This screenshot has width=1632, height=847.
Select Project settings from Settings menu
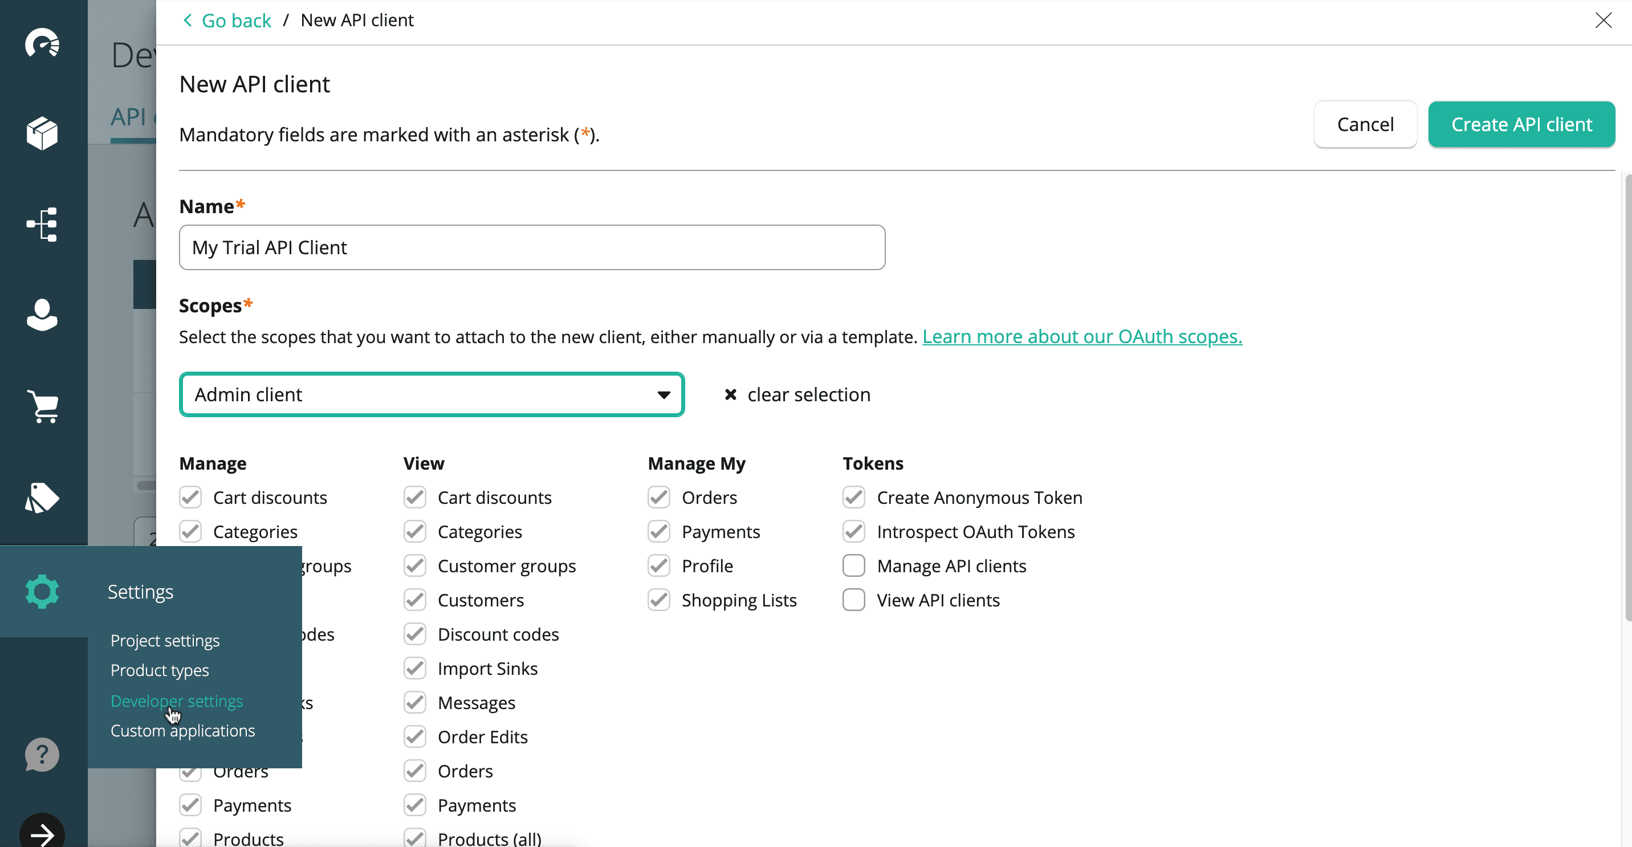click(x=165, y=641)
